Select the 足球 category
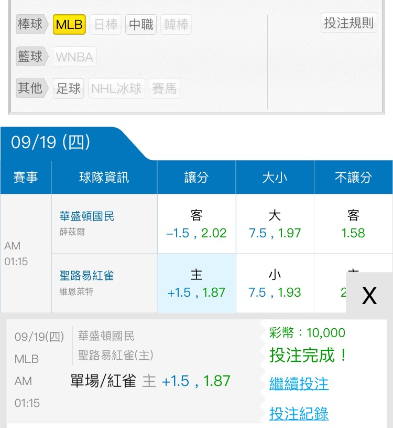This screenshot has width=393, height=428. tap(68, 88)
